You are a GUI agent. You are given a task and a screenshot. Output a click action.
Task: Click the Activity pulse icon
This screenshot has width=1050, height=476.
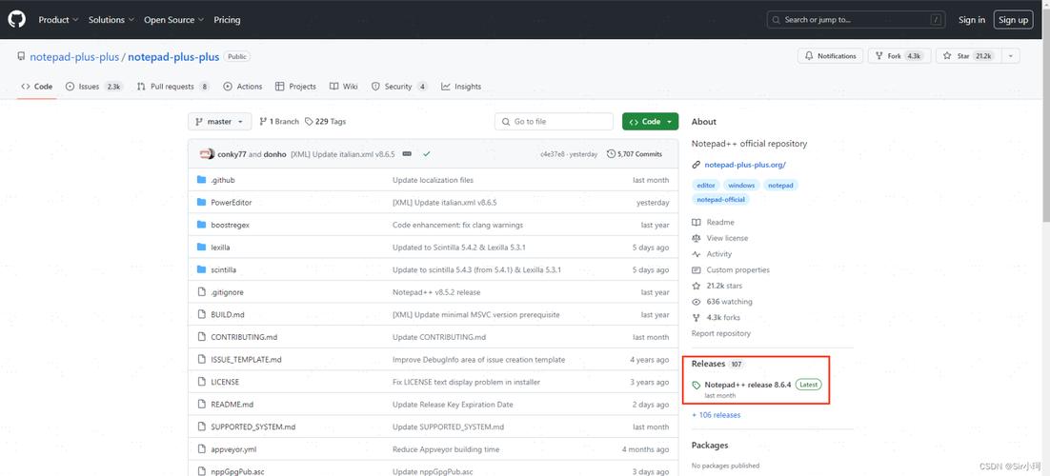pos(697,254)
